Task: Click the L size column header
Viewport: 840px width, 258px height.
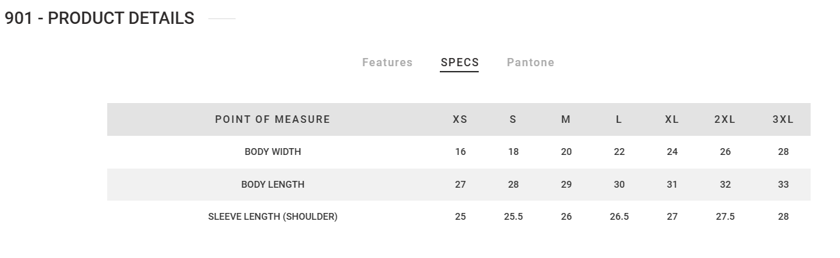Action: (619, 119)
